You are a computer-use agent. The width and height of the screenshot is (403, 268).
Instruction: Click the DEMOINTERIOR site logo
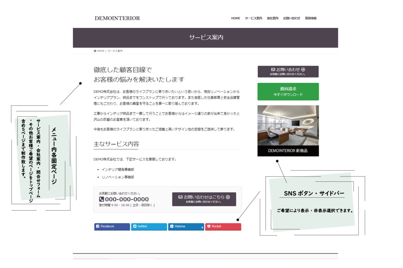click(117, 18)
